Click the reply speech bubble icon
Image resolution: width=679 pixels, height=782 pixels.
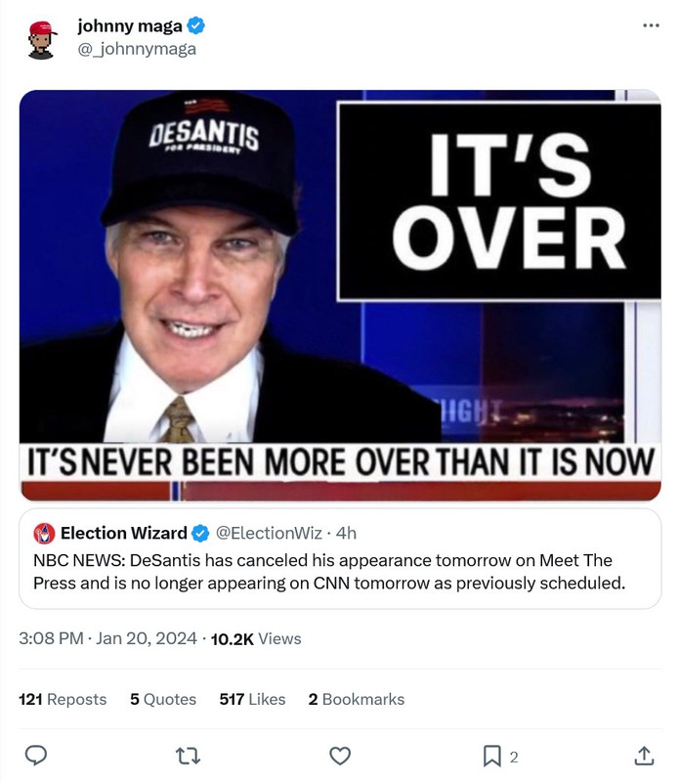coord(36,756)
